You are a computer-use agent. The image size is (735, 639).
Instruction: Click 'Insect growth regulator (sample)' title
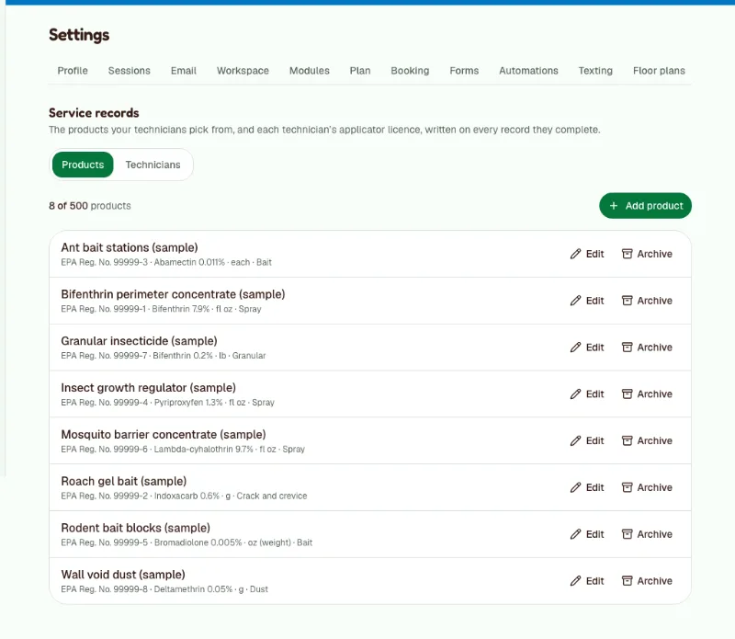click(149, 388)
